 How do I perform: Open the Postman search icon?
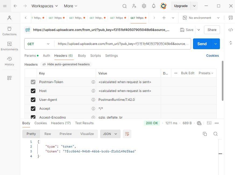pos(124,6)
